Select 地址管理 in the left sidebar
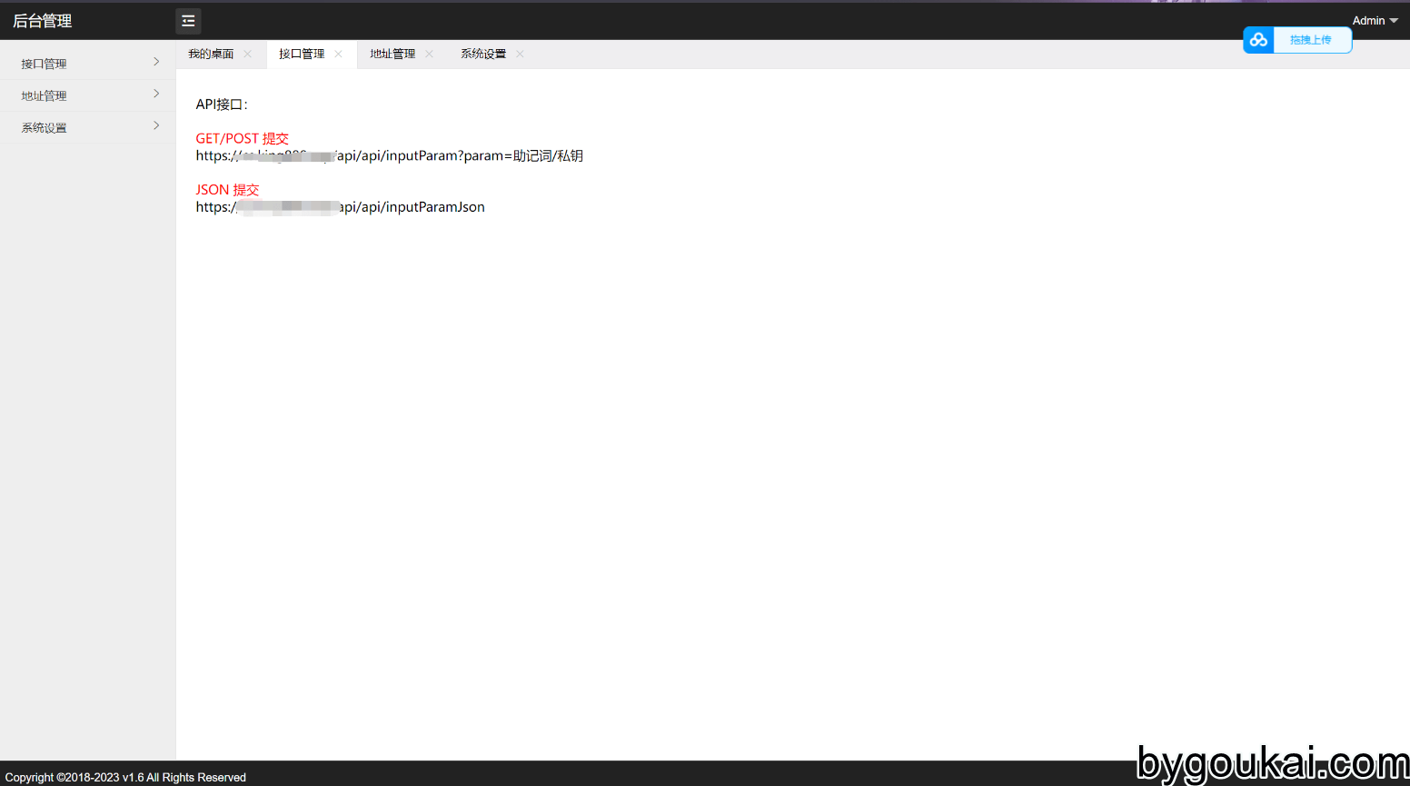The height and width of the screenshot is (786, 1410). [x=44, y=95]
